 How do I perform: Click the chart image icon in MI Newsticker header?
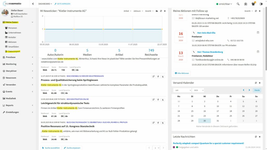157,11
